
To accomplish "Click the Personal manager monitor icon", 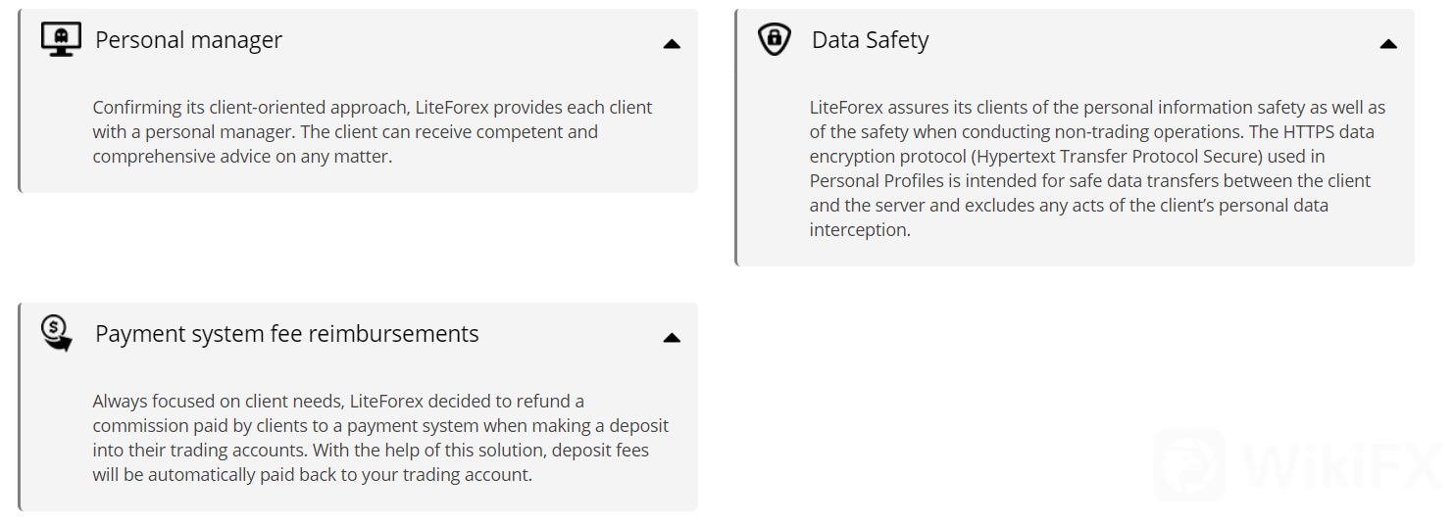I will click(x=61, y=40).
